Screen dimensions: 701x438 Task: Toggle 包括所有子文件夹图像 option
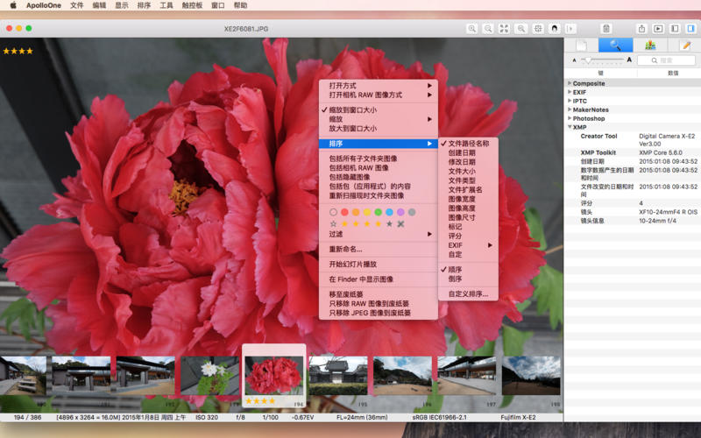tap(379, 159)
